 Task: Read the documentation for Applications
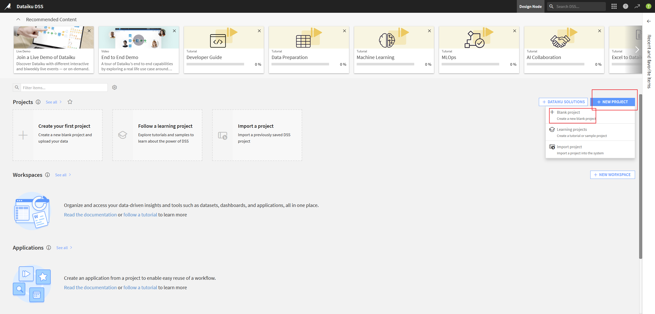90,287
